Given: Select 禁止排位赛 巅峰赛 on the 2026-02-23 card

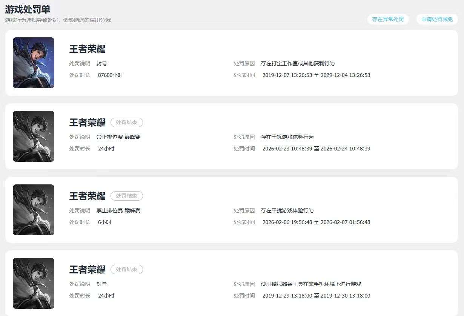Looking at the screenshot, I should [x=118, y=137].
